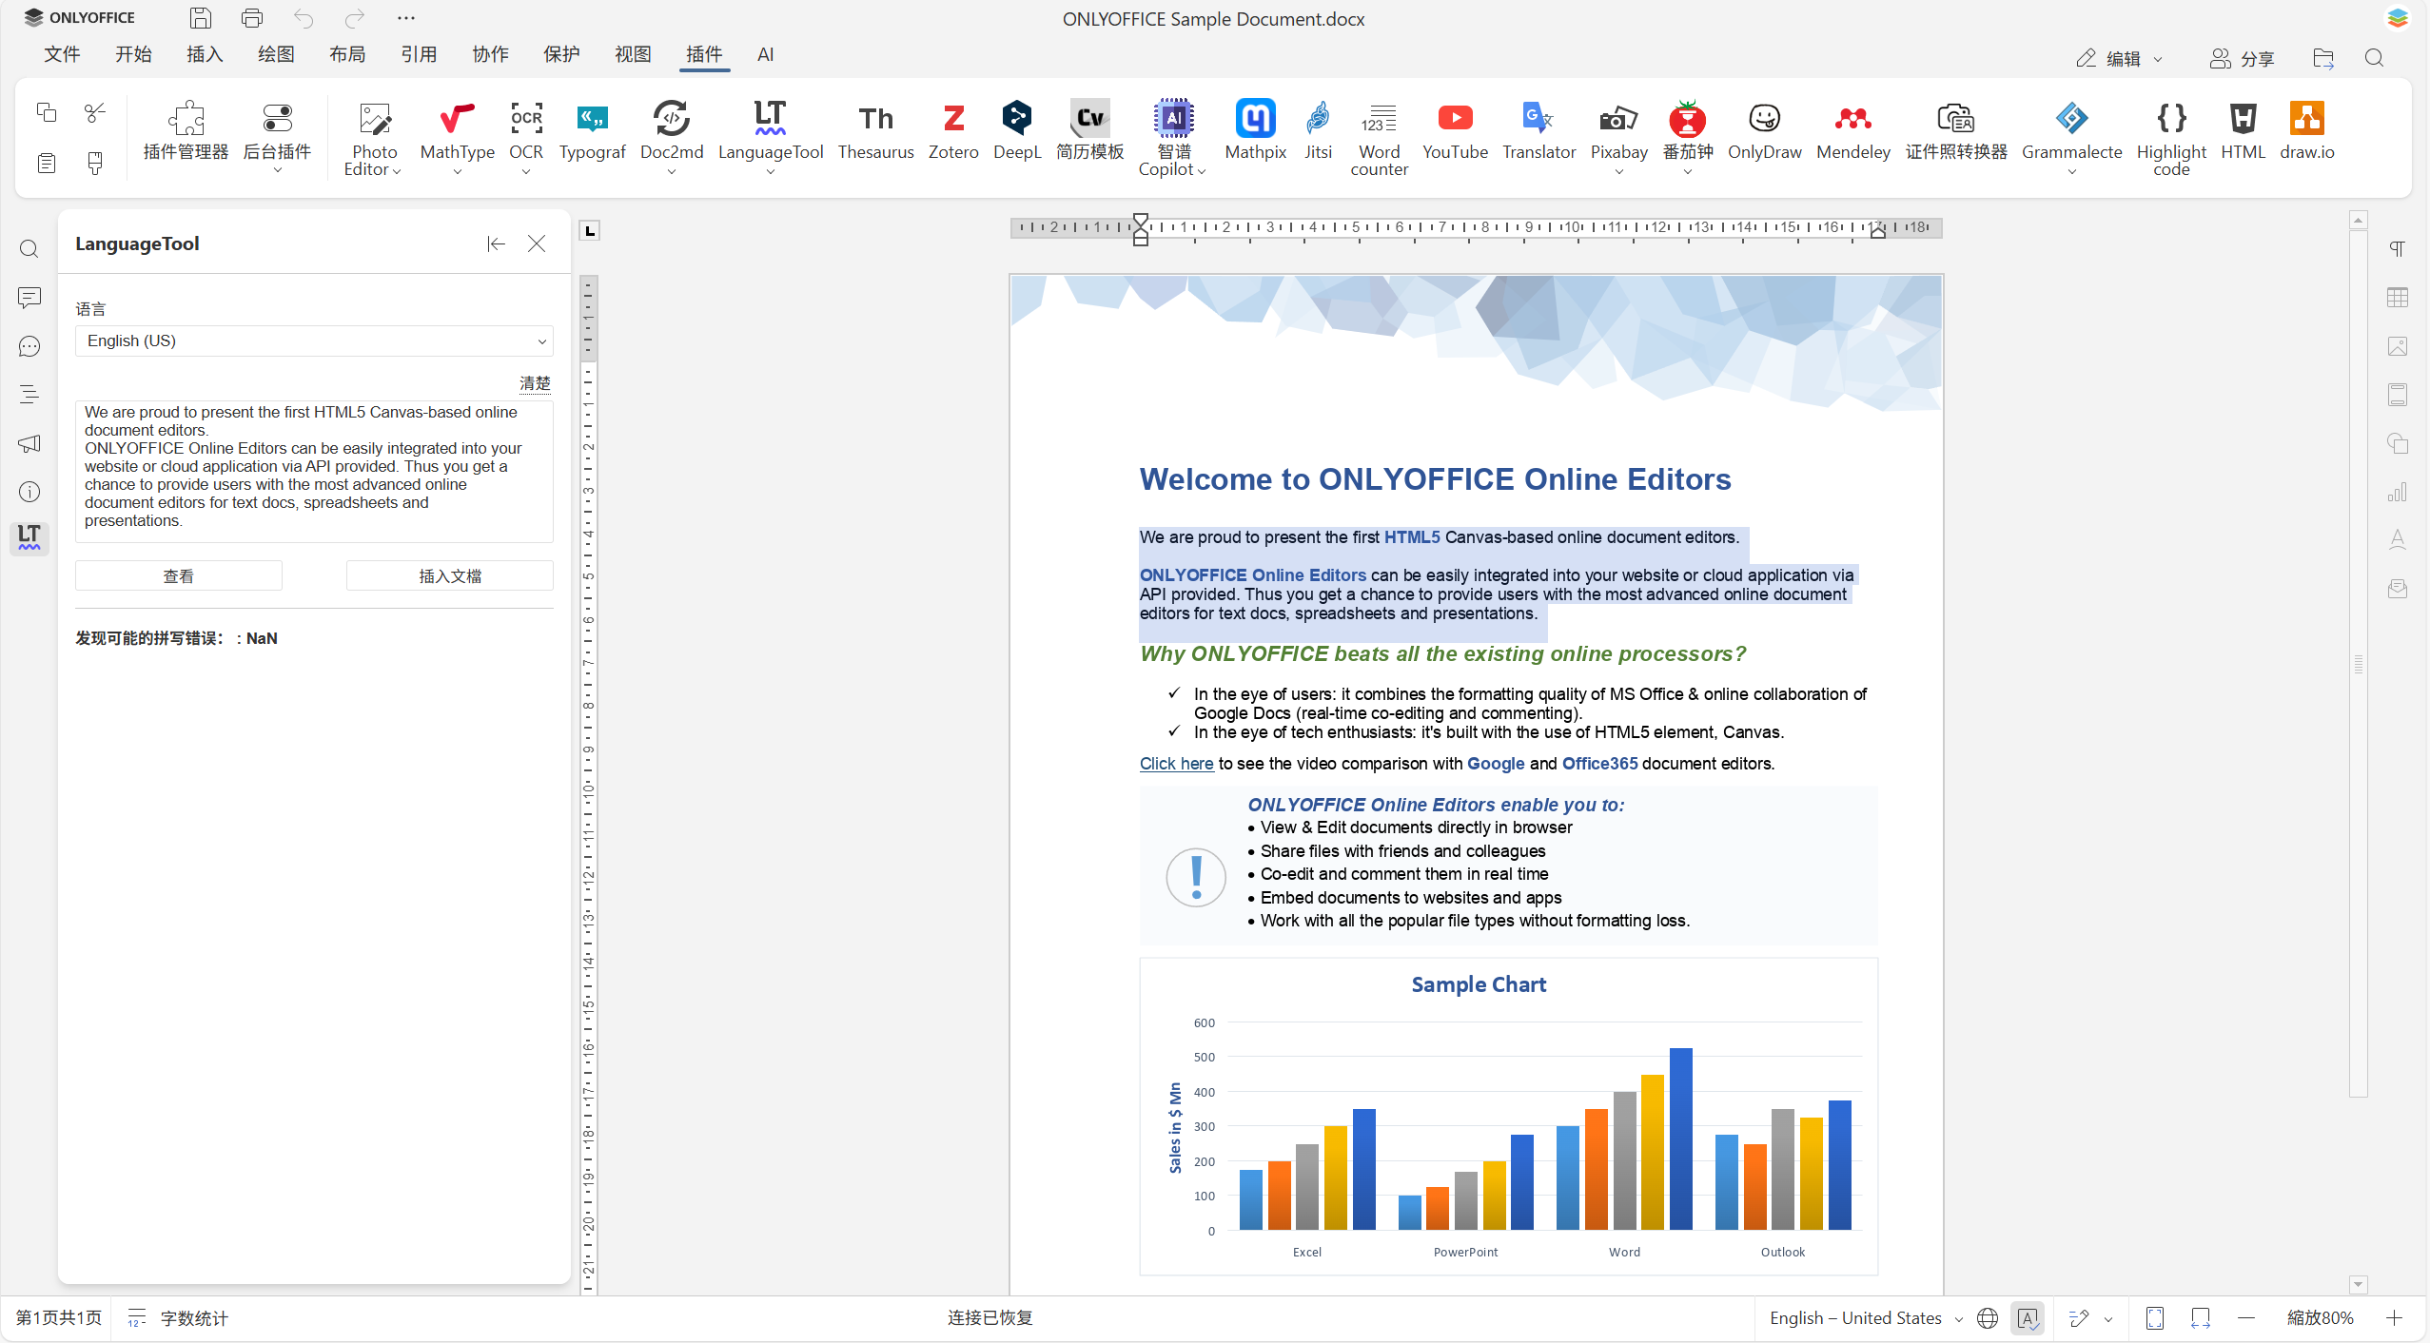Open the DeepL translation plugin
2430x1343 pixels.
pyautogui.click(x=1017, y=131)
